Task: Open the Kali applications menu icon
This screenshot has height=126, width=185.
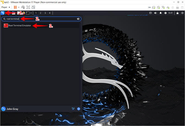Action: (2, 13)
